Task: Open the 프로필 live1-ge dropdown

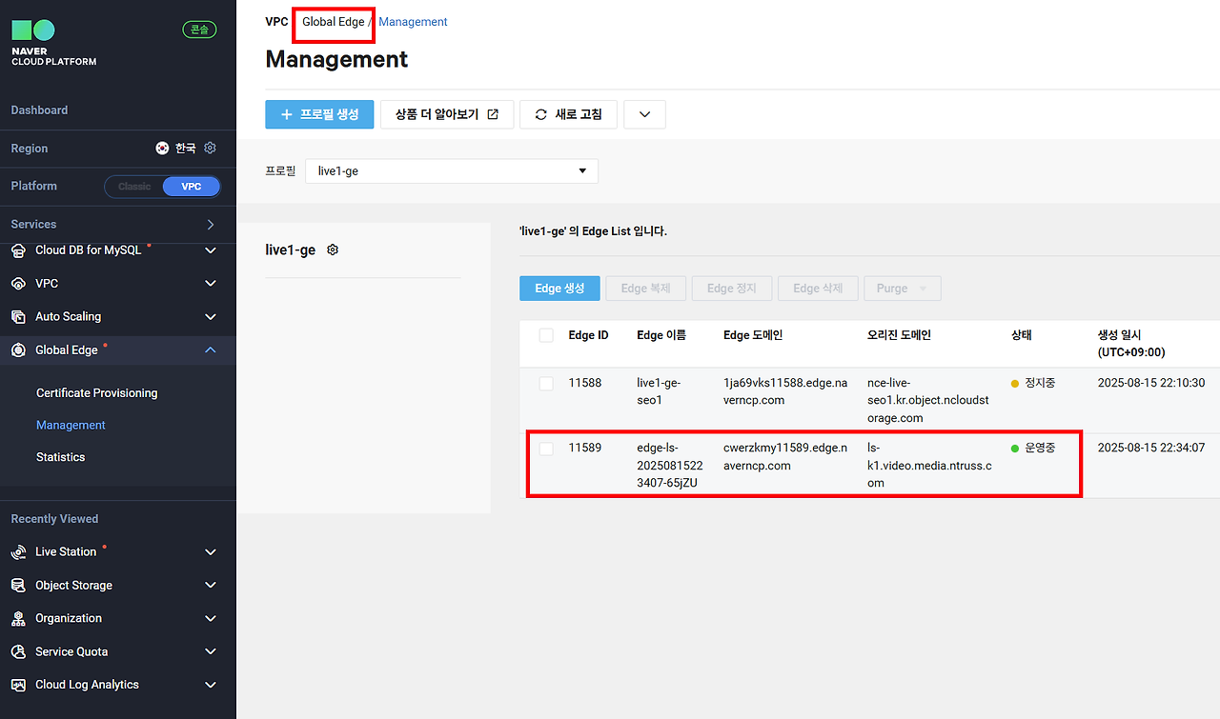Action: click(x=452, y=171)
